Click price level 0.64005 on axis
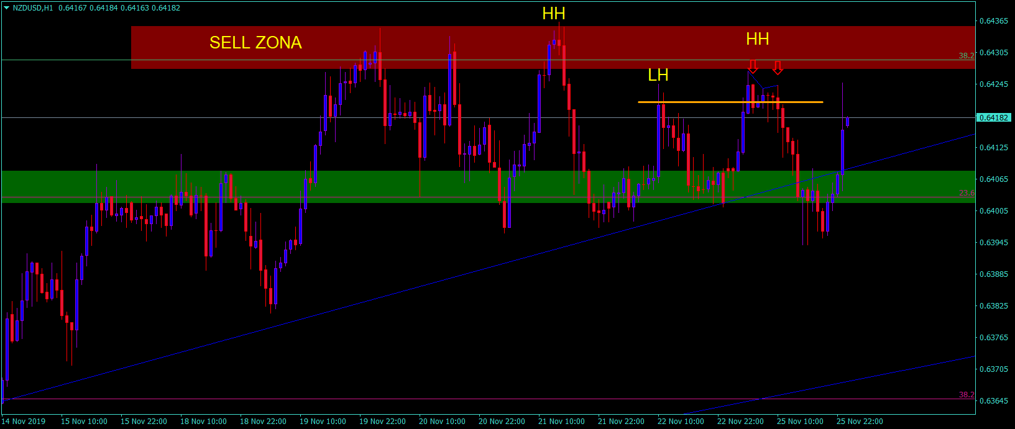 (994, 211)
